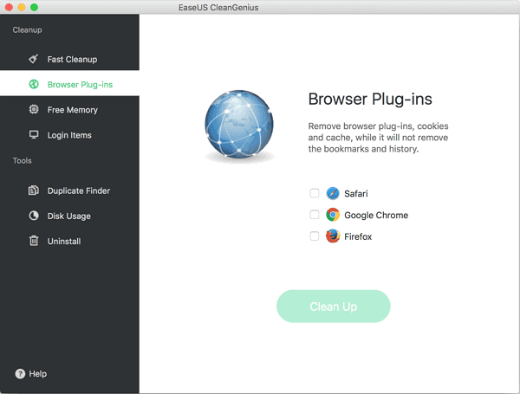Click the Fast Cleanup broom icon
This screenshot has width=520, height=394.
coord(34,60)
